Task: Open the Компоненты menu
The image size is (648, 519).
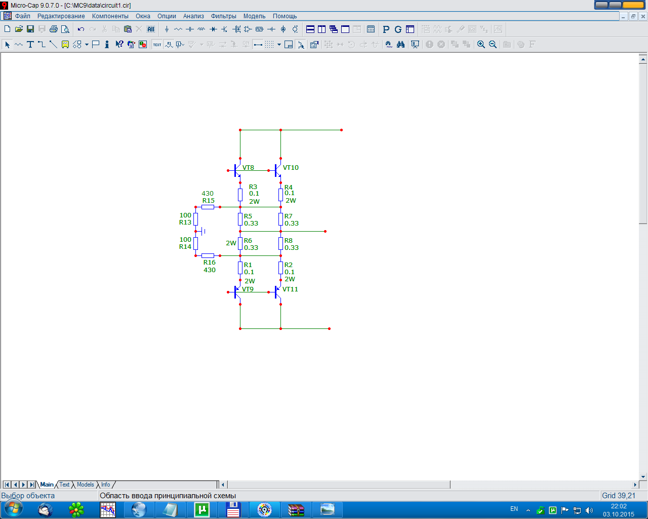Action: pos(110,16)
